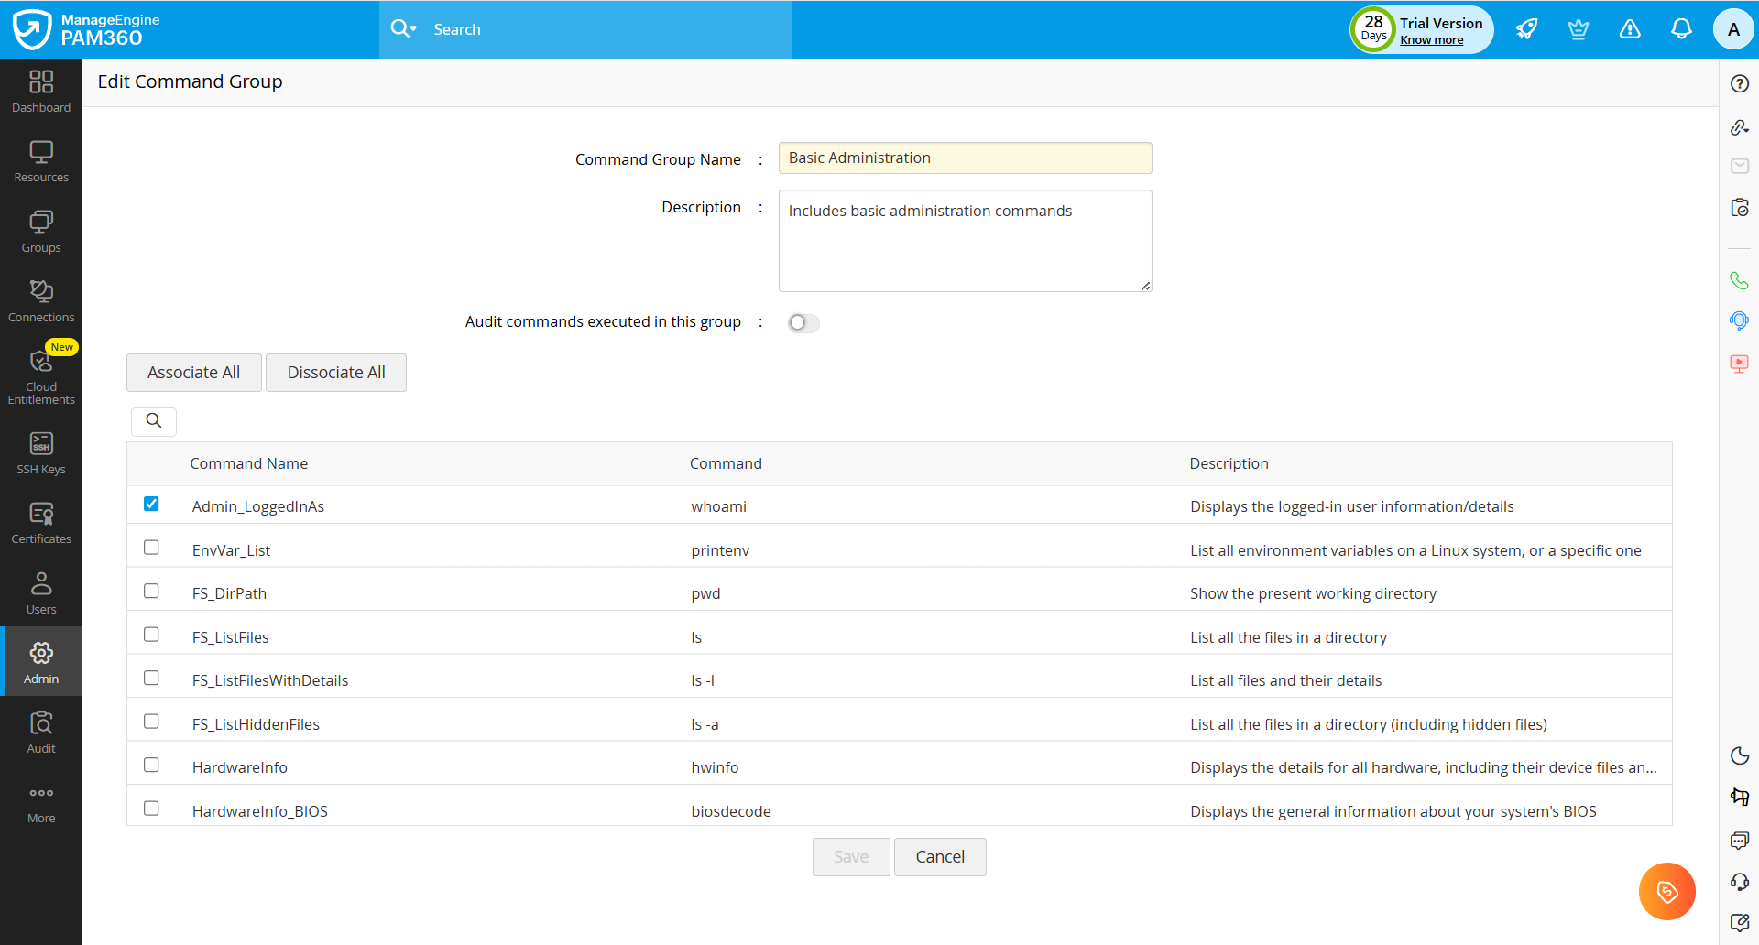Check the FS_DirPath command checkbox
This screenshot has height=945, width=1759.
[x=151, y=591]
